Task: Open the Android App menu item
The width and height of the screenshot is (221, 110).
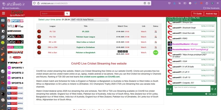Action: pyautogui.click(x=211, y=13)
